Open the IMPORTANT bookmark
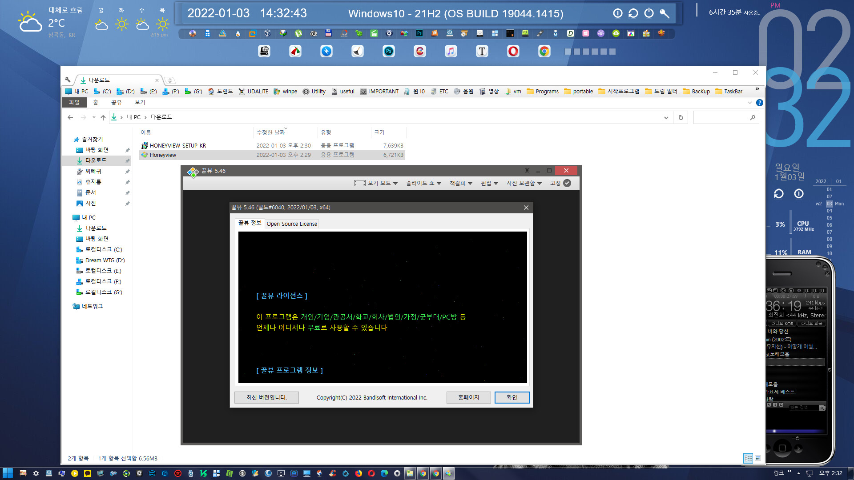854x480 pixels. (379, 92)
